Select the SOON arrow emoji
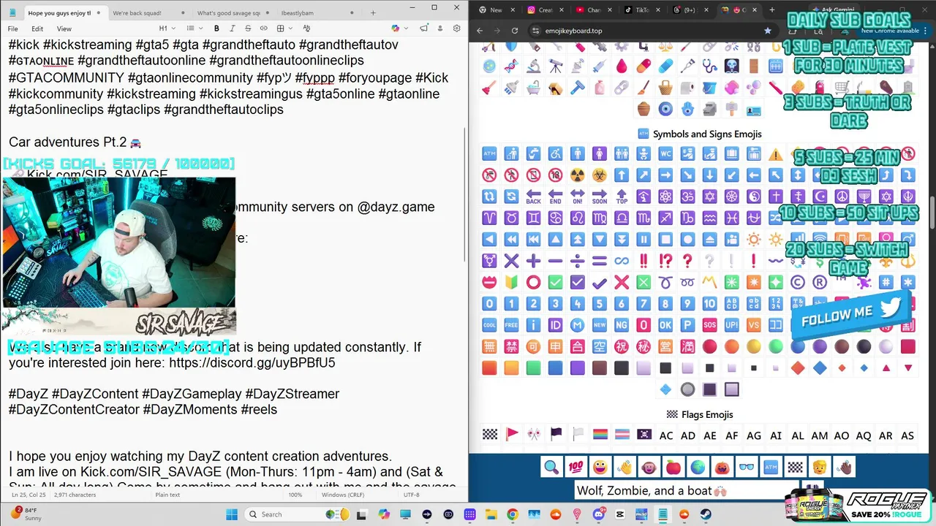The image size is (936, 526). [599, 197]
